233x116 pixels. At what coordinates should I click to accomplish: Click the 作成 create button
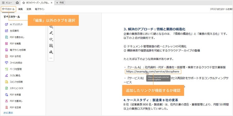[60, 3]
